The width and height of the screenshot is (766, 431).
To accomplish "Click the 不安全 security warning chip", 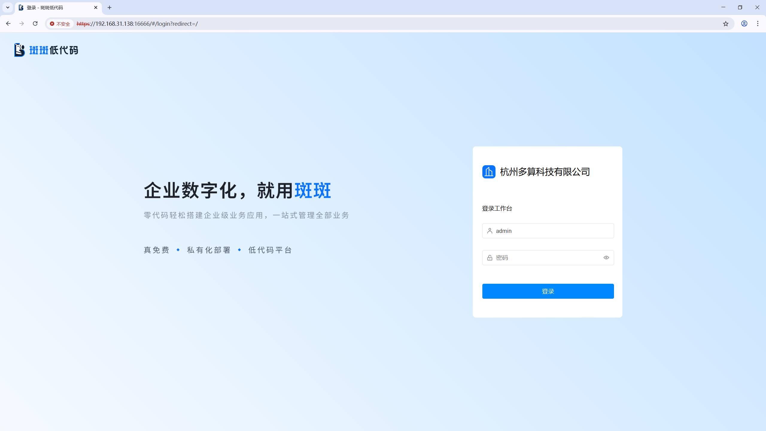I will point(60,24).
